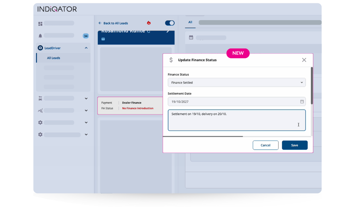Click the LeadDriver logo icon
The width and height of the screenshot is (355, 207).
click(x=40, y=48)
